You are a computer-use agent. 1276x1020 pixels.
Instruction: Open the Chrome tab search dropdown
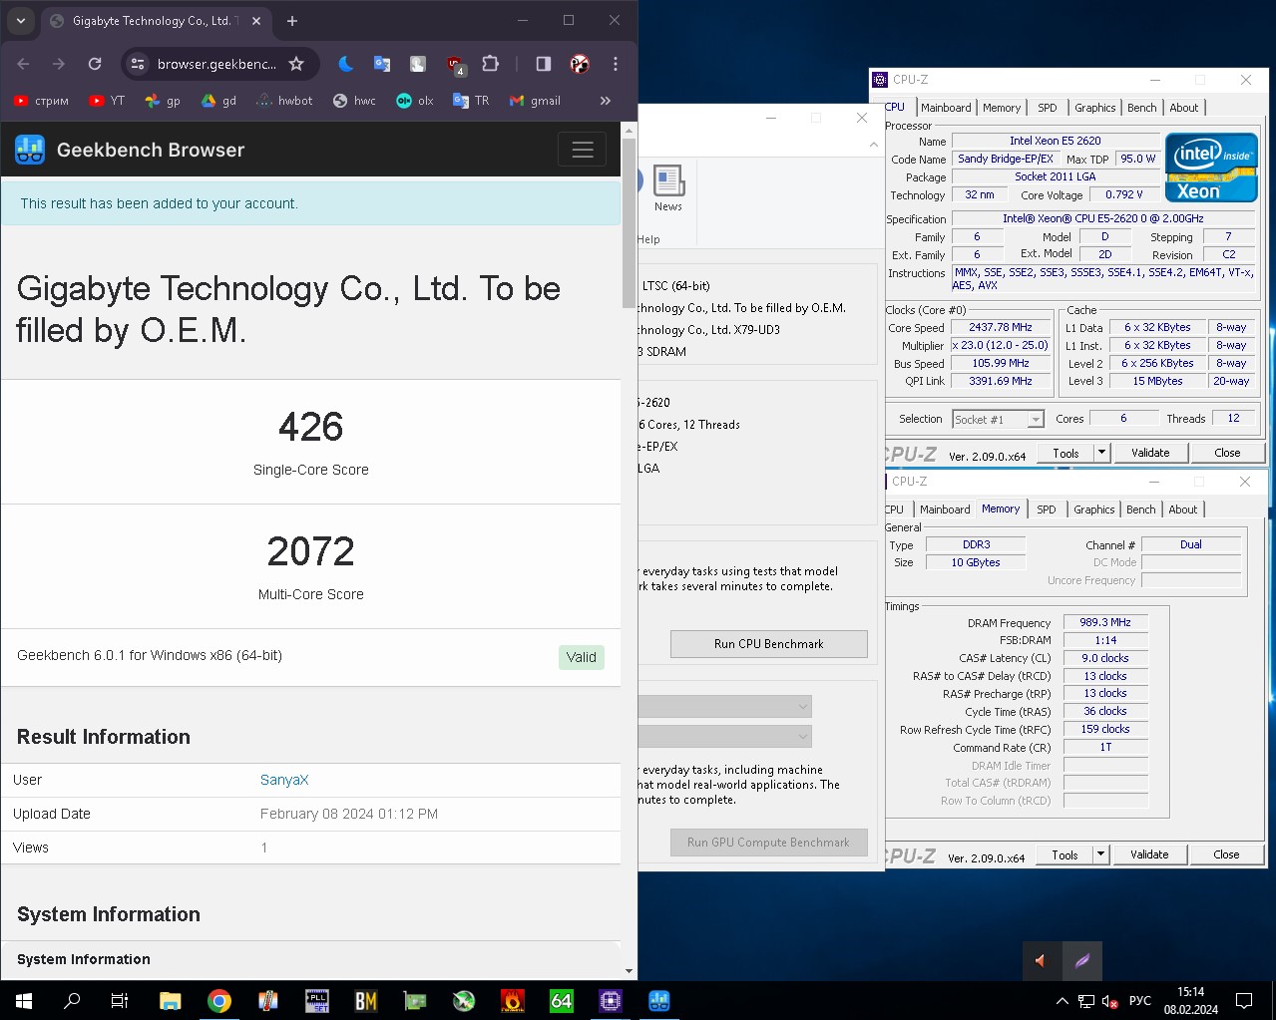20,21
